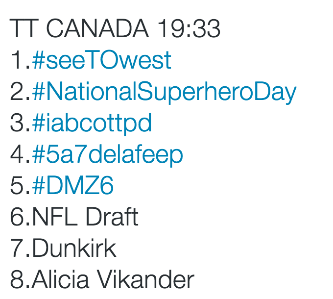Click the word Draft in trend six
Image resolution: width=333 pixels, height=299 pixels.
tap(112, 217)
